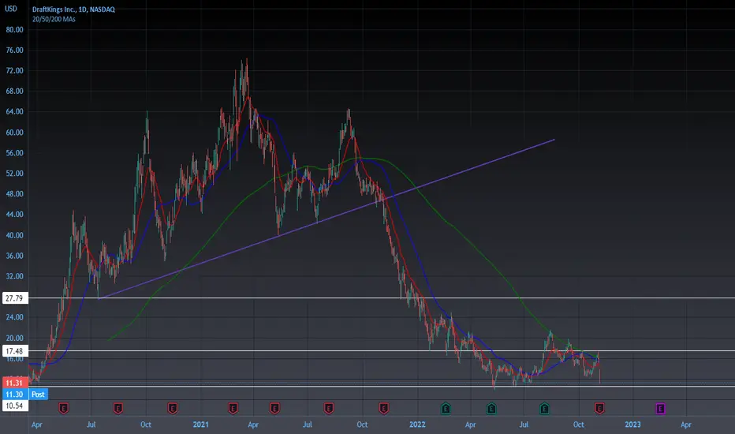Click the 40.00 price axis value
This screenshot has width=735, height=434.
point(14,235)
